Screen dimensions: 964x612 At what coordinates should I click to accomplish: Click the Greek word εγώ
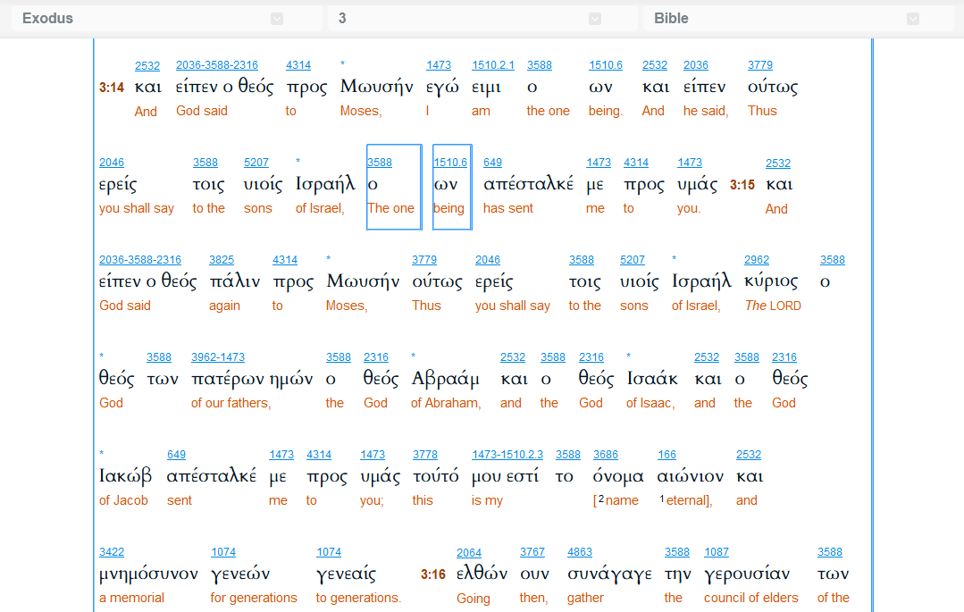(442, 88)
